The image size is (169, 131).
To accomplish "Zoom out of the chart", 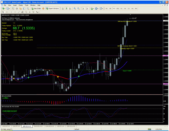I will tap(78, 8).
